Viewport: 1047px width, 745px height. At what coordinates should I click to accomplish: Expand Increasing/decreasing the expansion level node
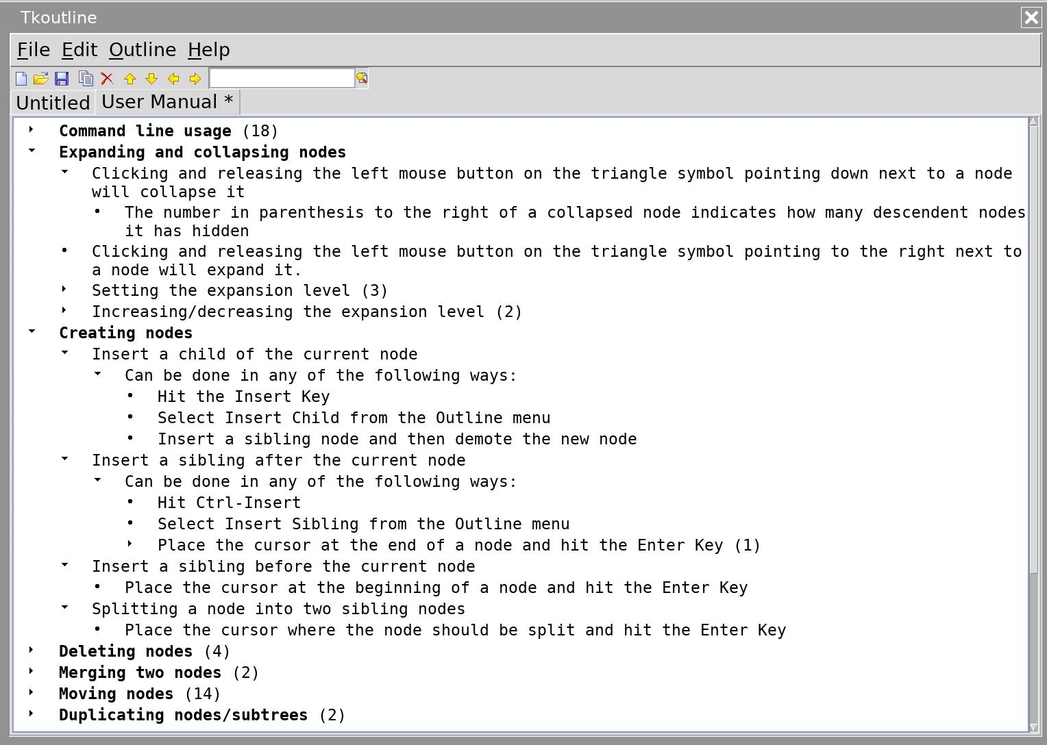[64, 310]
